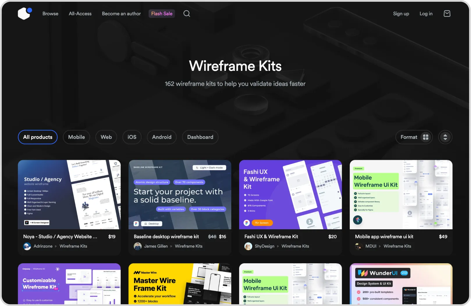Click the $16 sale price on Baseline kit
The height and width of the screenshot is (306, 471).
click(223, 237)
